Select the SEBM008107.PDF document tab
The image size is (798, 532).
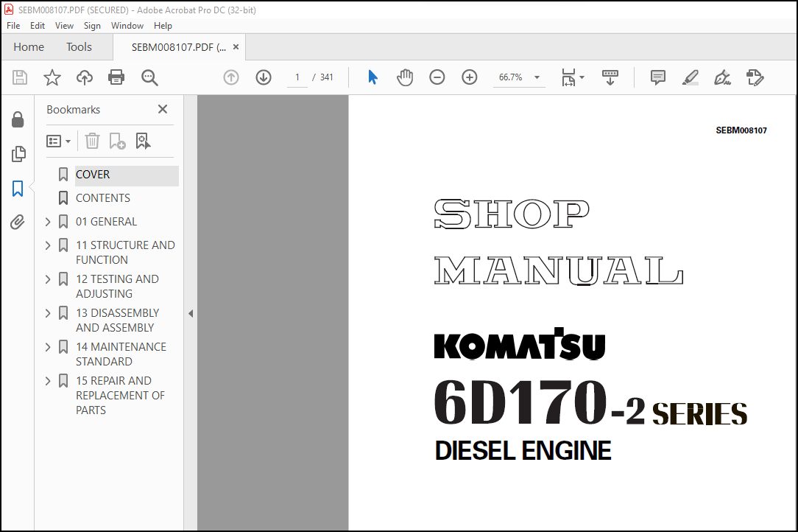coord(179,47)
